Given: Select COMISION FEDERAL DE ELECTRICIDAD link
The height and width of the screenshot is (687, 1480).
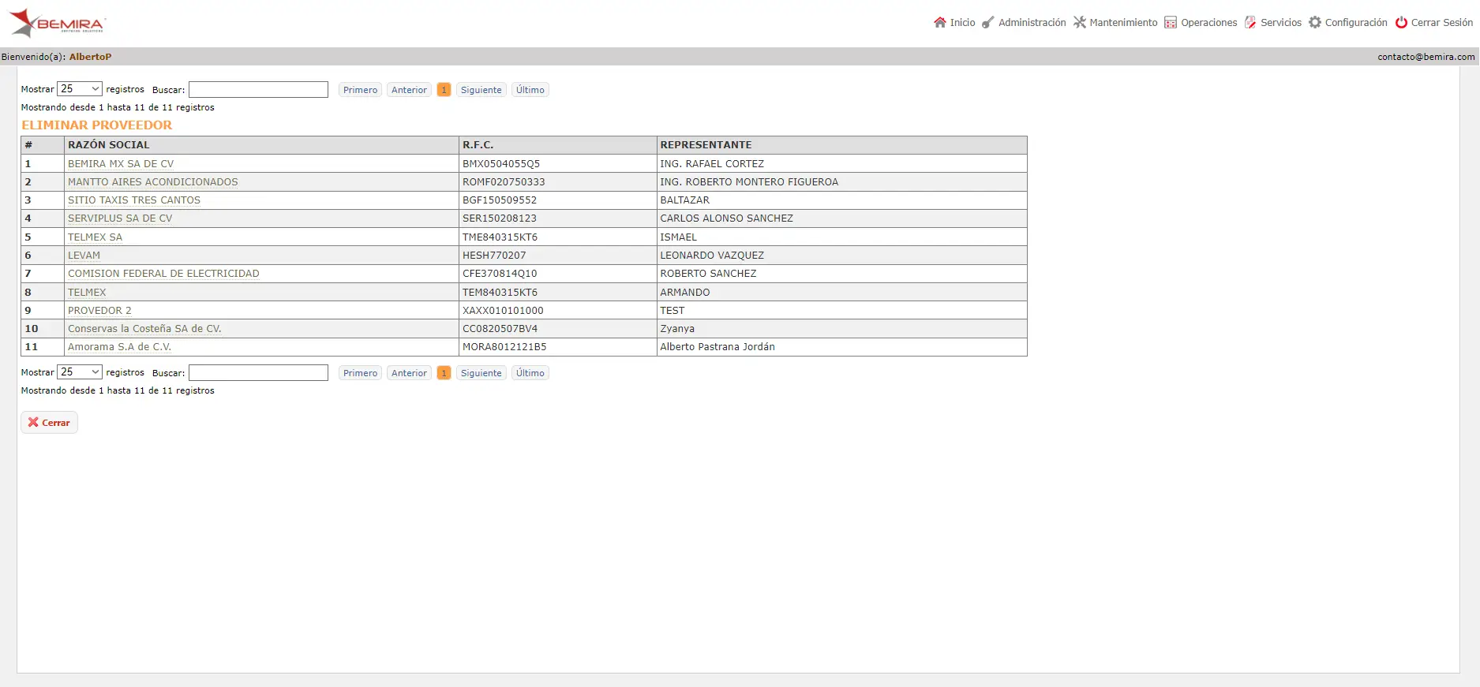Looking at the screenshot, I should tap(163, 274).
